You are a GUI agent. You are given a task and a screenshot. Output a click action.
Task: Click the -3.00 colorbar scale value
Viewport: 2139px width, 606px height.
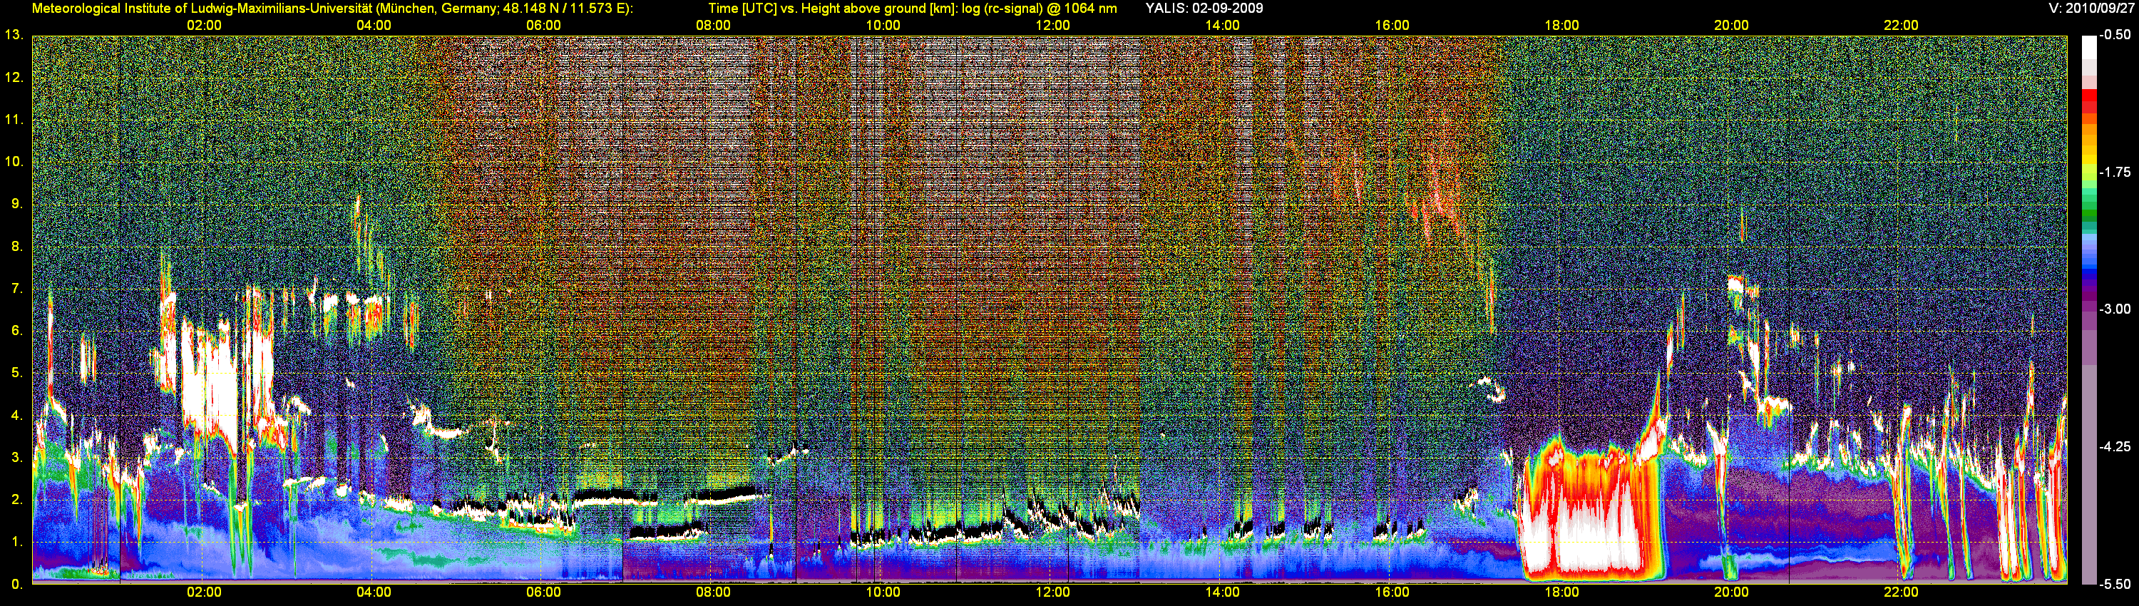coord(2115,309)
